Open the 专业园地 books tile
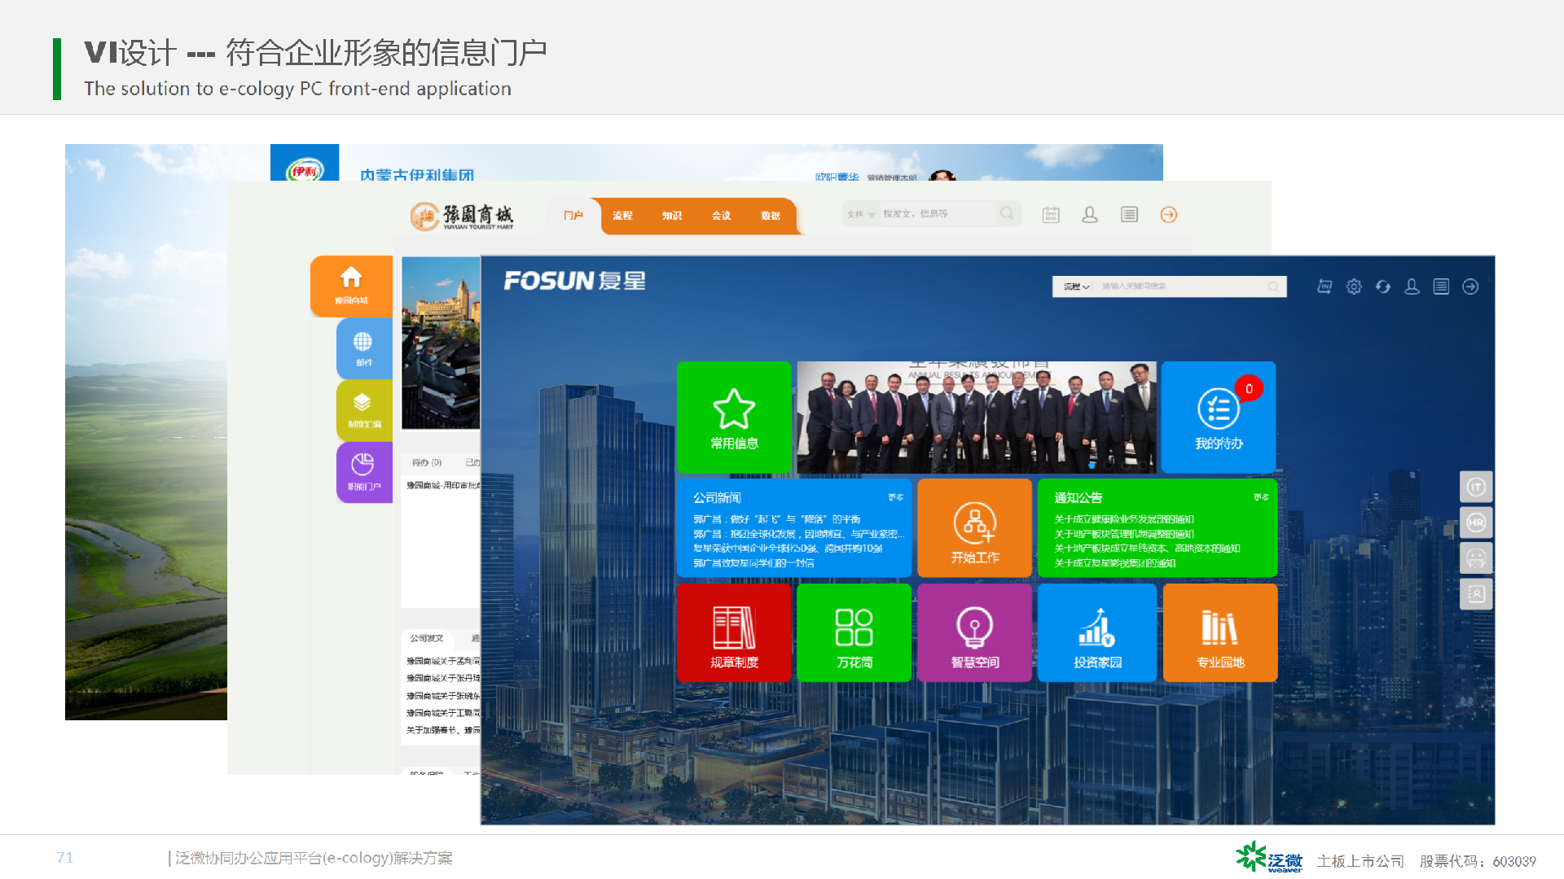The width and height of the screenshot is (1564, 879). pyautogui.click(x=1220, y=632)
